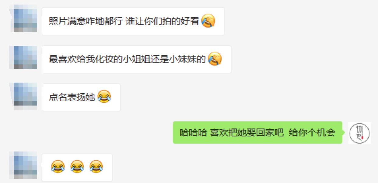Open the round logo avatar on the right
Viewport: 378px width, 183px height.
tap(359, 133)
